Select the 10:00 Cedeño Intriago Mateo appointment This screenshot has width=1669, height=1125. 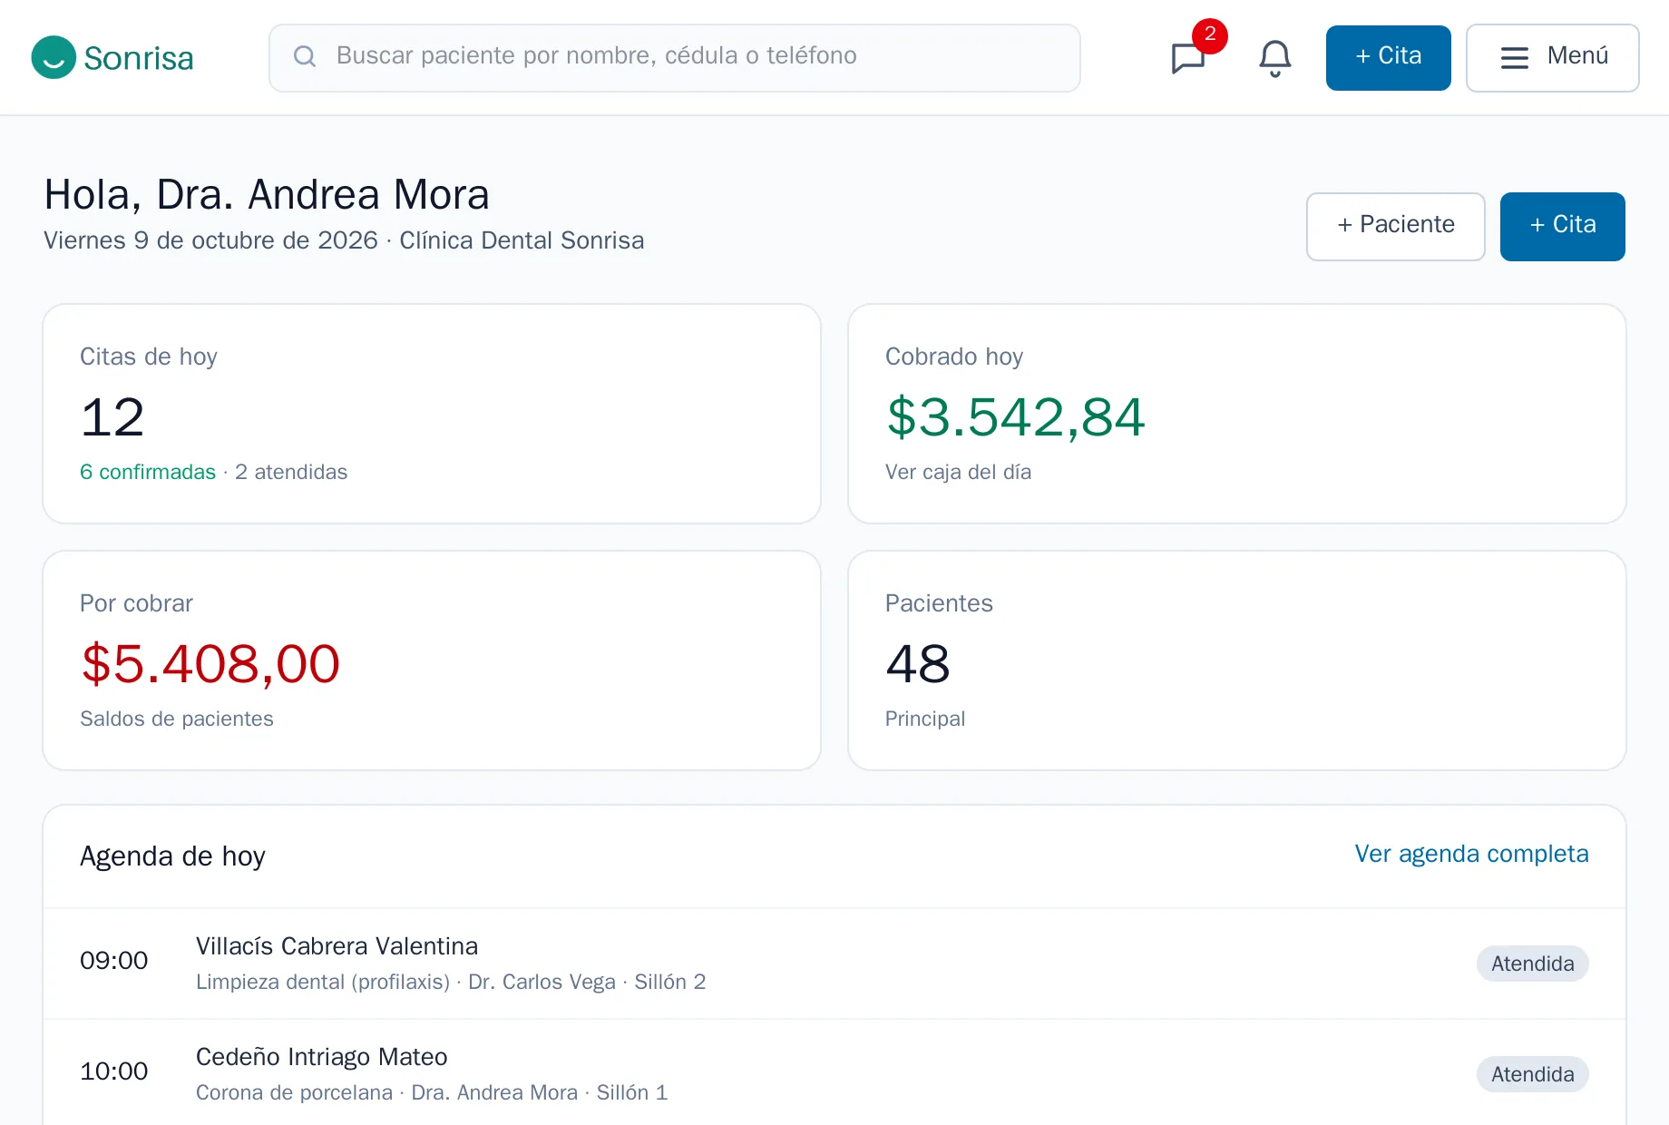click(834, 1074)
